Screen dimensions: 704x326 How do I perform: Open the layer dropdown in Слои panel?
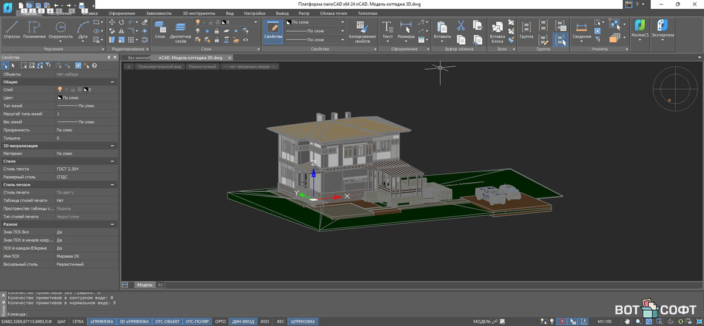pyautogui.click(x=256, y=22)
